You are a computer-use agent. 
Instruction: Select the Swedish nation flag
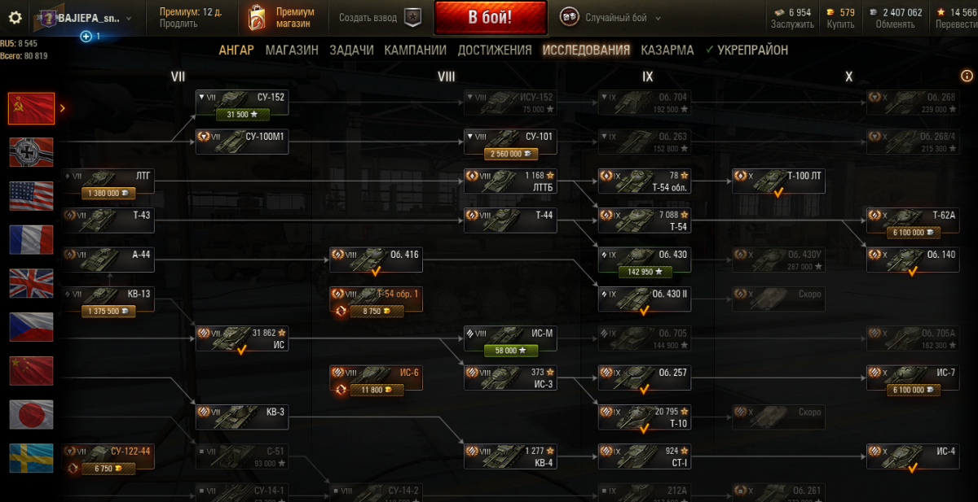[x=31, y=458]
